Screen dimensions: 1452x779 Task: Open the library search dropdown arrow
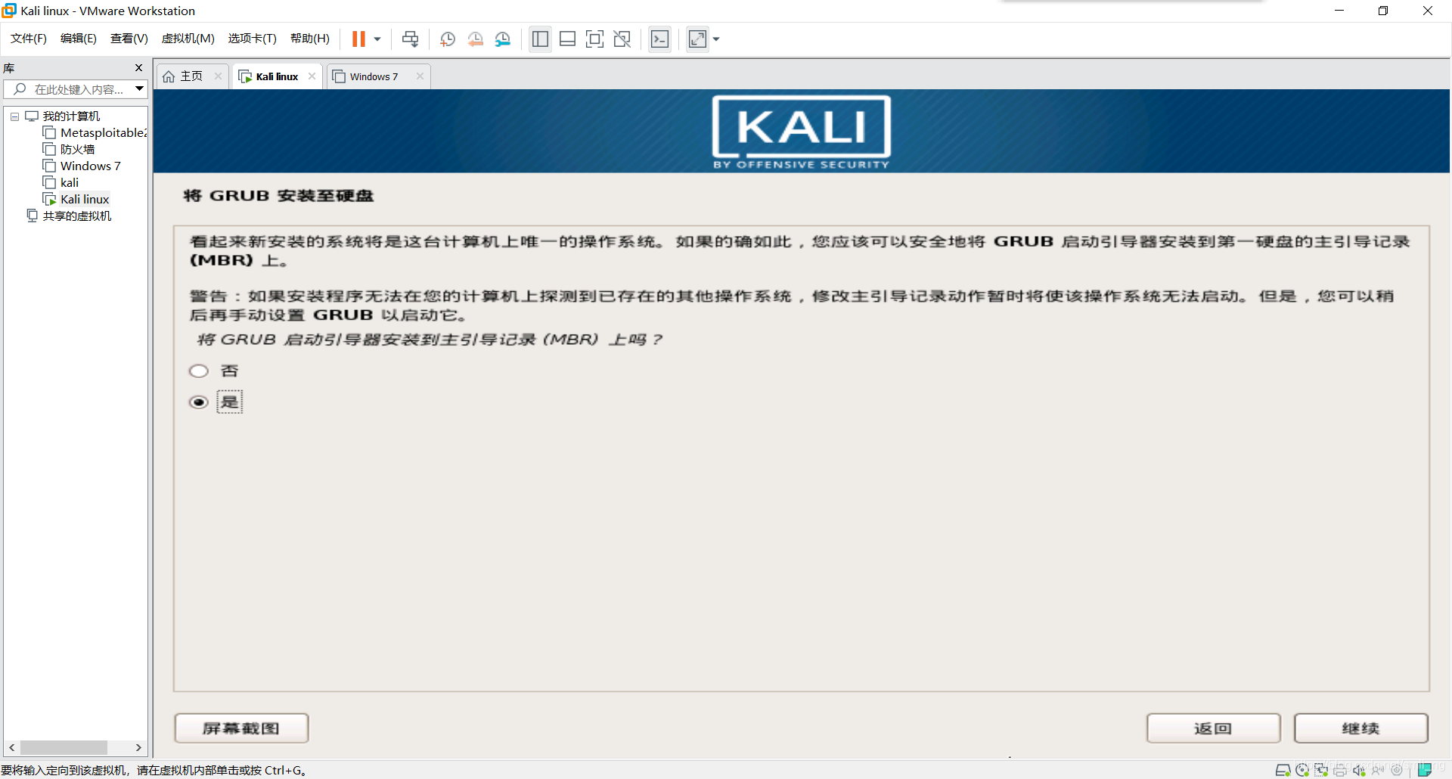(140, 89)
